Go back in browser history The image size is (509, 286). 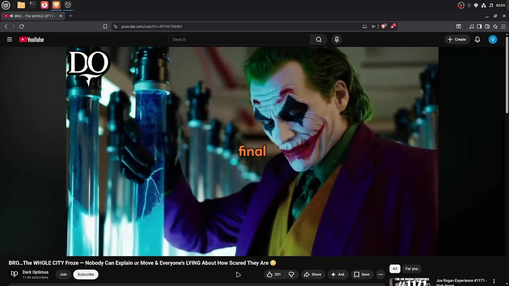click(x=6, y=26)
